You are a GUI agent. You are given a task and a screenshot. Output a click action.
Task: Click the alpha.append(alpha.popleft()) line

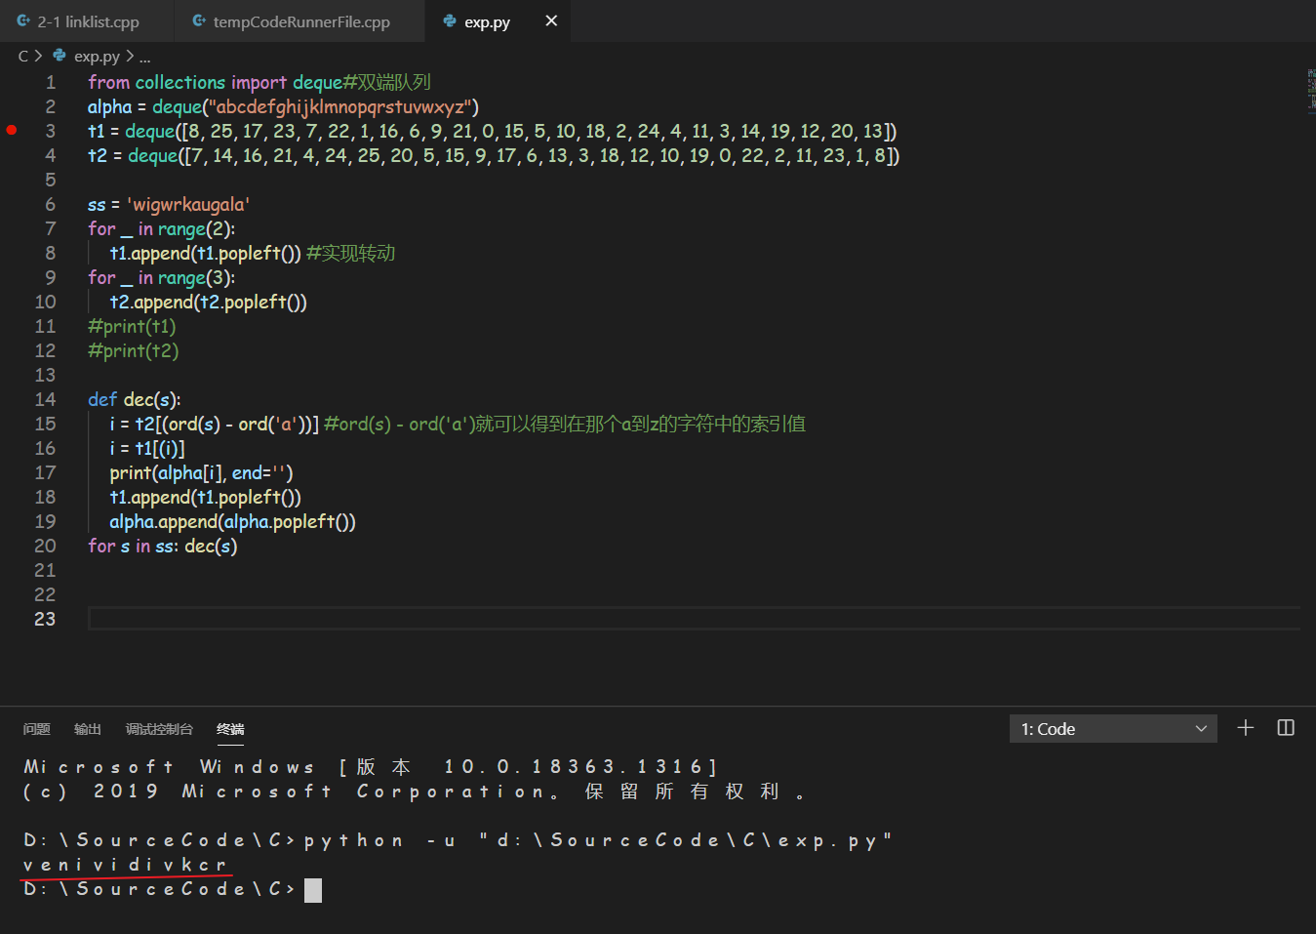point(232,521)
